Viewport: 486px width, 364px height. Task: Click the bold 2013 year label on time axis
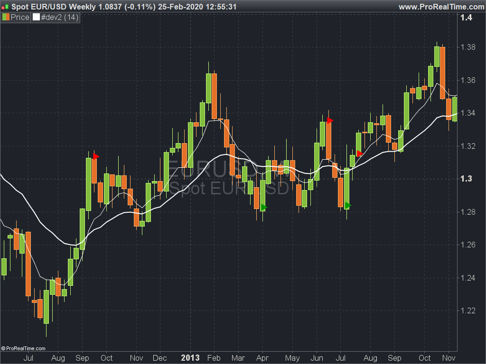pyautogui.click(x=190, y=358)
